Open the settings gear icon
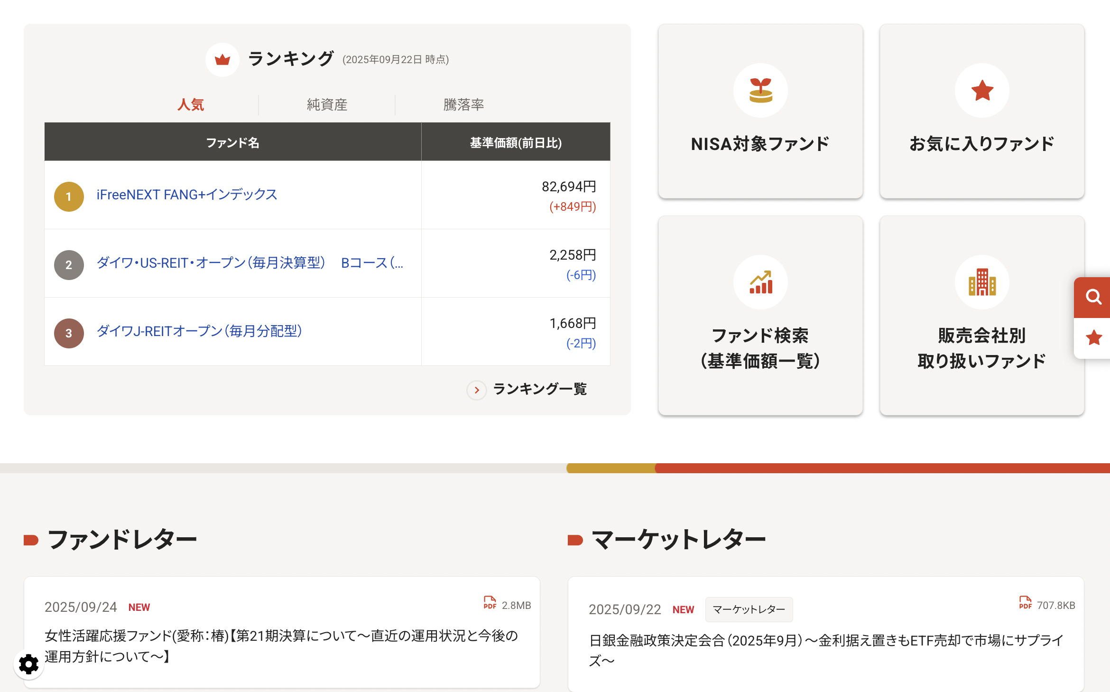This screenshot has height=692, width=1110. click(29, 664)
